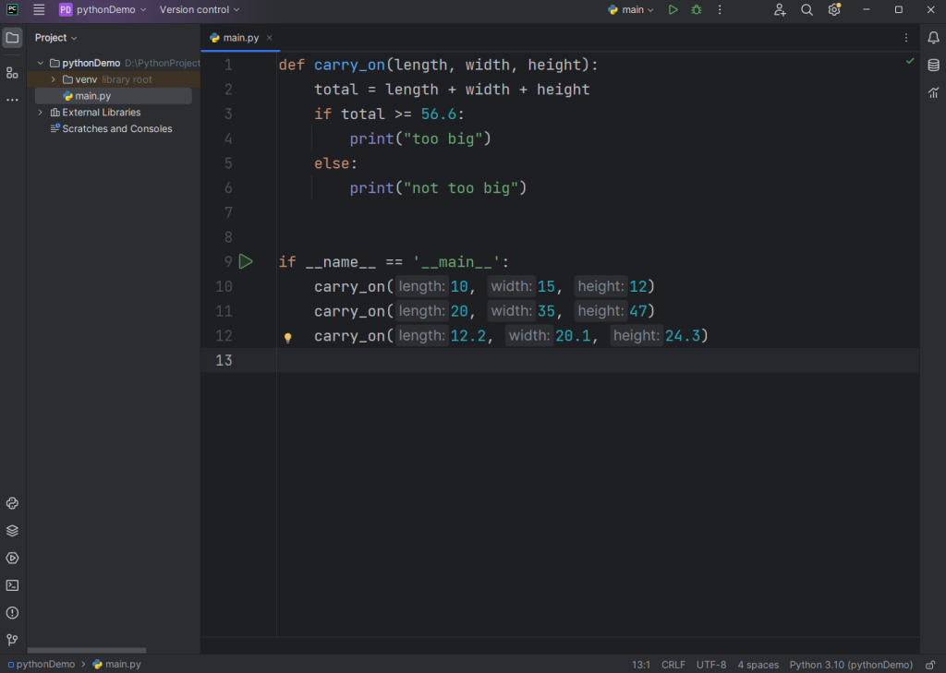The width and height of the screenshot is (946, 673).
Task: Open the Database tool window on right
Action: (x=933, y=66)
